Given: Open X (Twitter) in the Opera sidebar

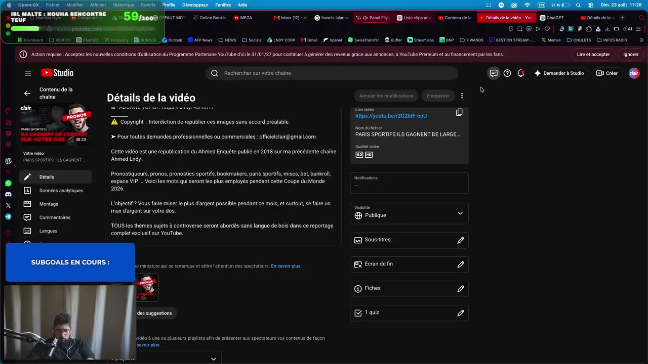Looking at the screenshot, I should tap(8, 205).
